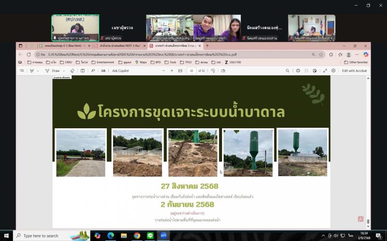Click Ask Copilot button
The width and height of the screenshot is (387, 241).
pyautogui.click(x=120, y=71)
